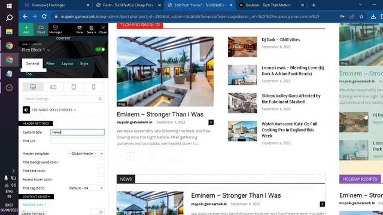Click the password key icon in address bar

coord(342,17)
